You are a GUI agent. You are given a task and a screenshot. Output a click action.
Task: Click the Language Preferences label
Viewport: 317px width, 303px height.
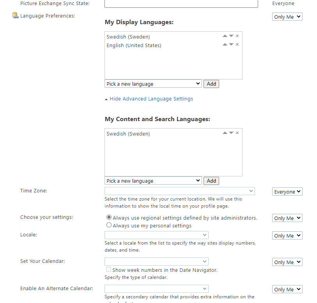(48, 16)
